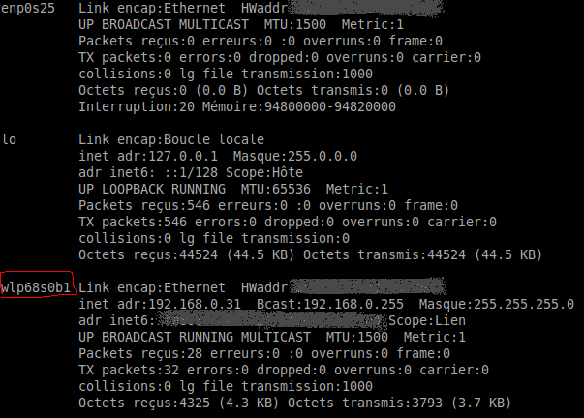Click the Interruption:20 text
The width and height of the screenshot is (584, 418).
point(134,106)
